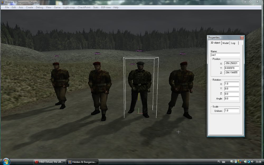Click the Hidden & Dangerous taskbar button

82,162
